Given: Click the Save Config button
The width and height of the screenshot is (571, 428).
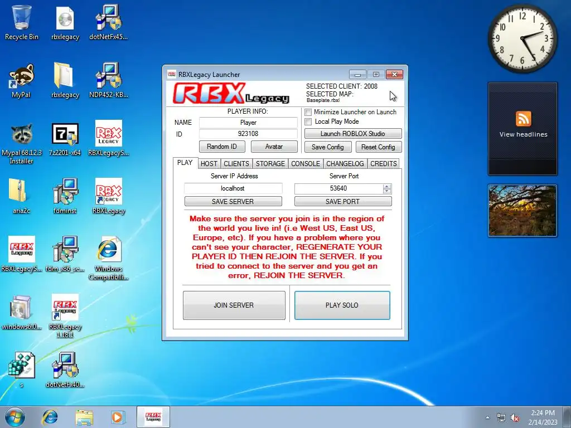Looking at the screenshot, I should coord(328,147).
